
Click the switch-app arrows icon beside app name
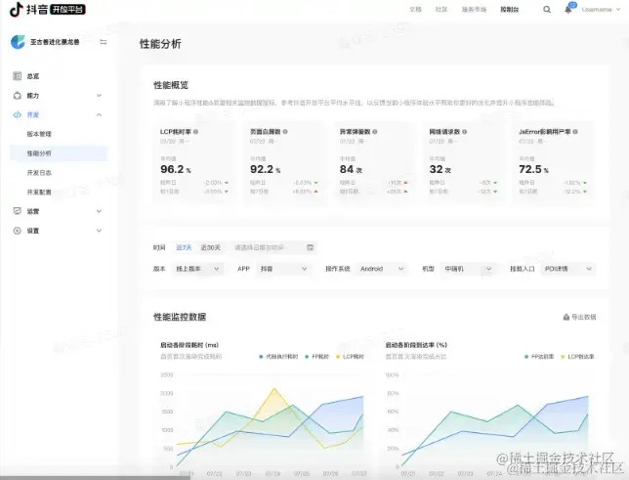tap(104, 42)
